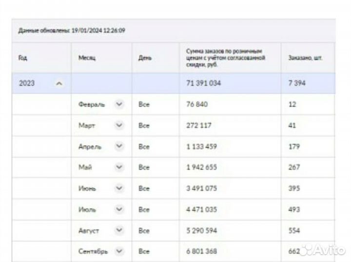Image resolution: width=351 pixels, height=262 pixels.
Task: Click the chevron next to Август
Action: coord(119,230)
